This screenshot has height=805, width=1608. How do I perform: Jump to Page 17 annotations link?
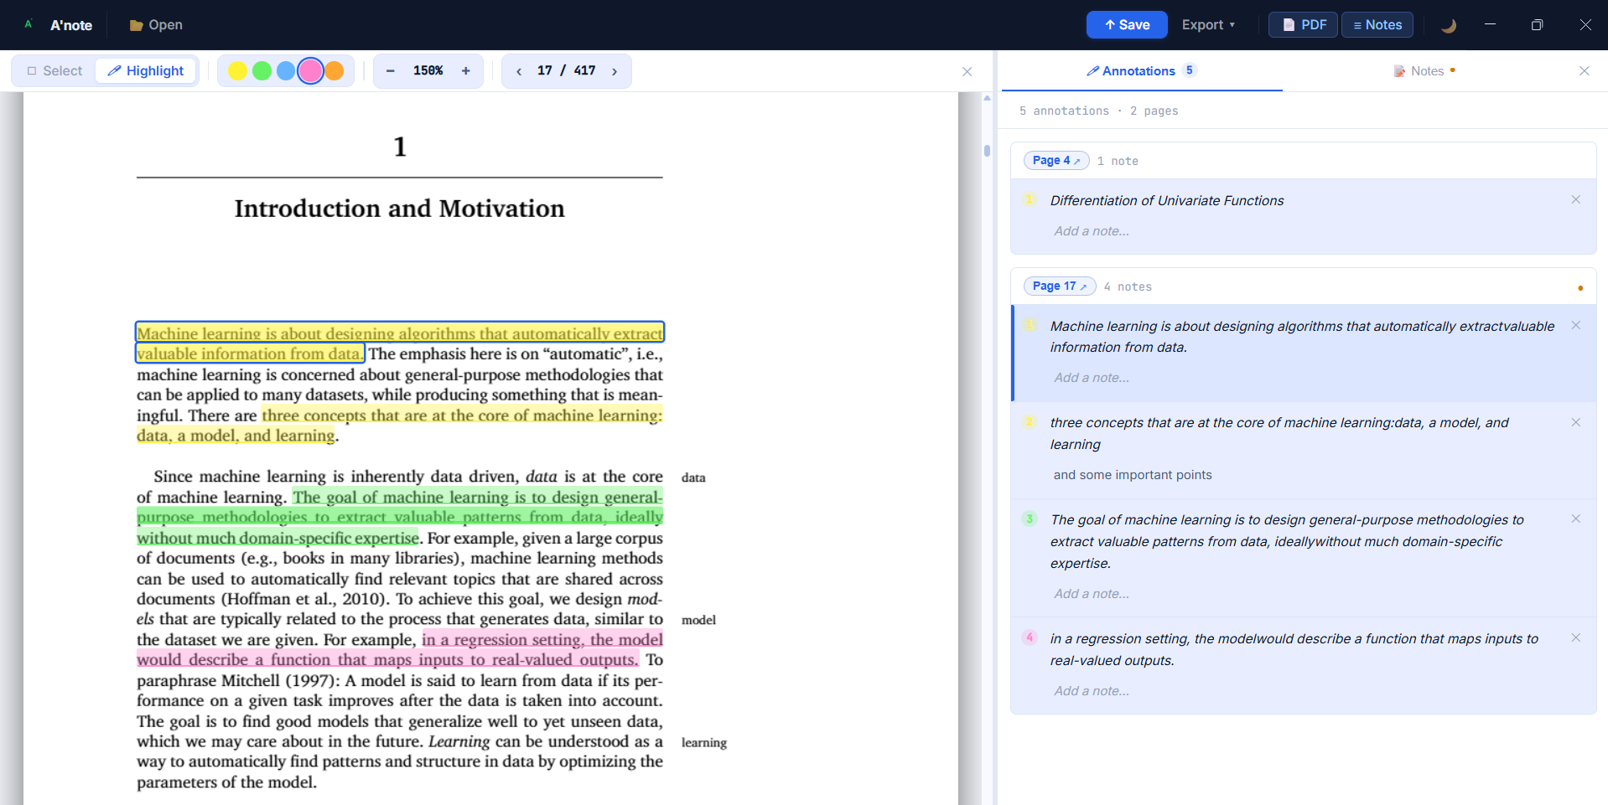(1060, 286)
